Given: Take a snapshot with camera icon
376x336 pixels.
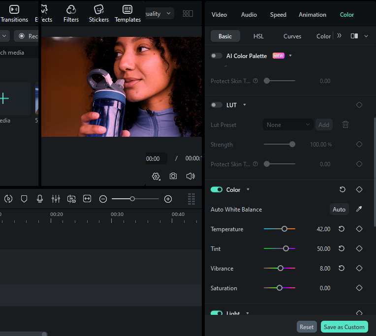Looking at the screenshot, I should pyautogui.click(x=173, y=176).
